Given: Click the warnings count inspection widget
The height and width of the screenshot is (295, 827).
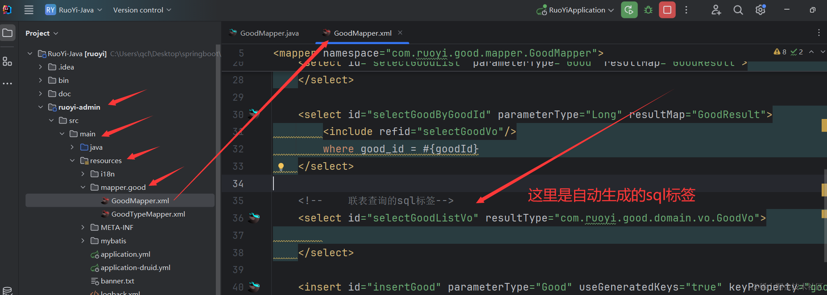Looking at the screenshot, I should tap(780, 52).
